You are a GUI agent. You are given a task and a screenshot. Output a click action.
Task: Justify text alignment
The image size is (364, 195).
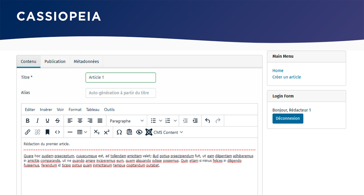100,121
